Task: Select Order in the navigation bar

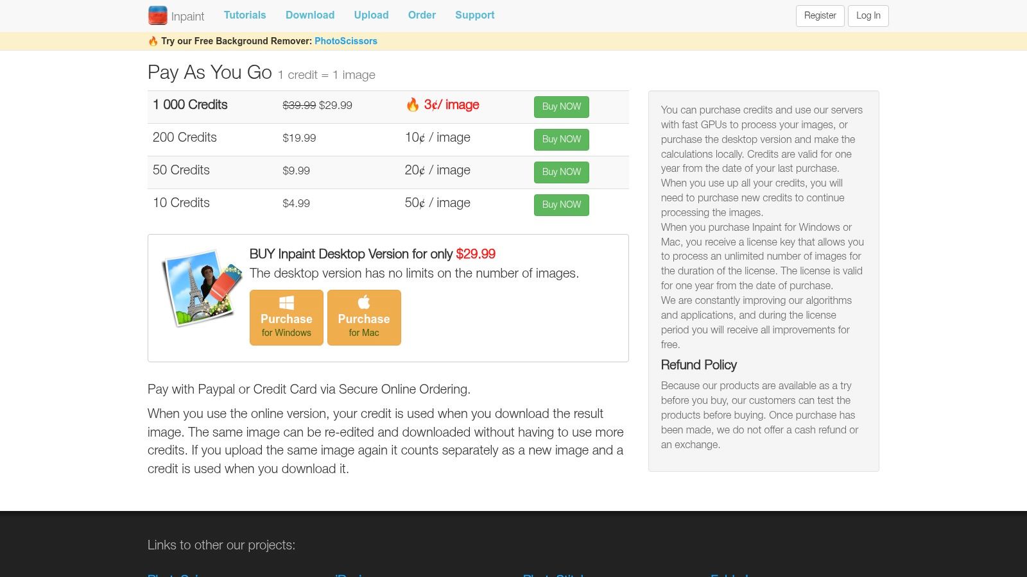Action: (422, 15)
